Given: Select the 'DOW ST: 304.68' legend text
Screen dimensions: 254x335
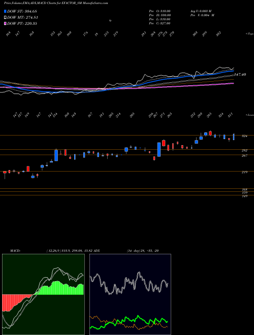Looking at the screenshot, I should pyautogui.click(x=22, y=11).
